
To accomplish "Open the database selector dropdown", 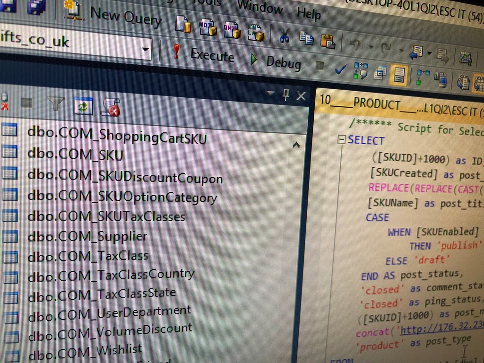I will click(x=146, y=49).
